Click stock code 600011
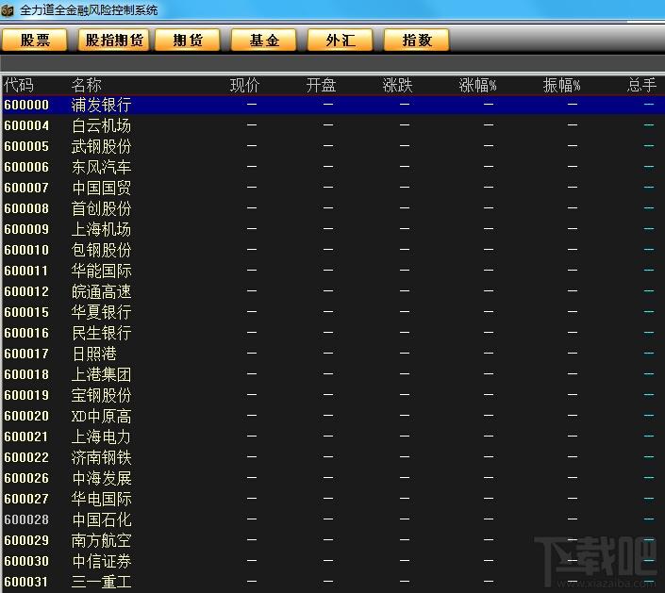Image resolution: width=665 pixels, height=593 pixels. click(26, 271)
